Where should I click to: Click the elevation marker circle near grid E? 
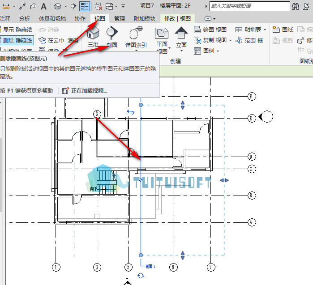tap(267, 116)
